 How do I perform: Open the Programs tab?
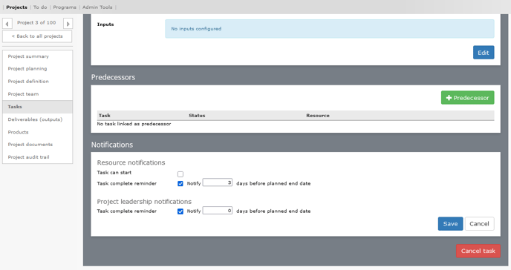(65, 7)
